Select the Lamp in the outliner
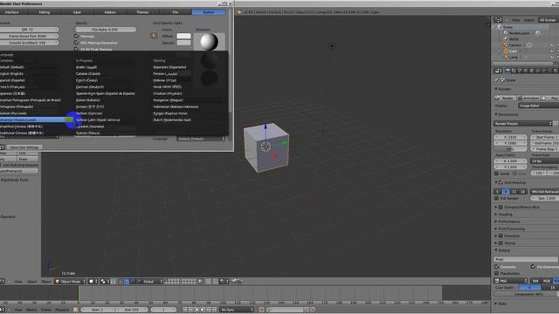 [x=513, y=57]
